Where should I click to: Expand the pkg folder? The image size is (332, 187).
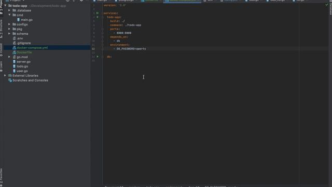(9, 29)
